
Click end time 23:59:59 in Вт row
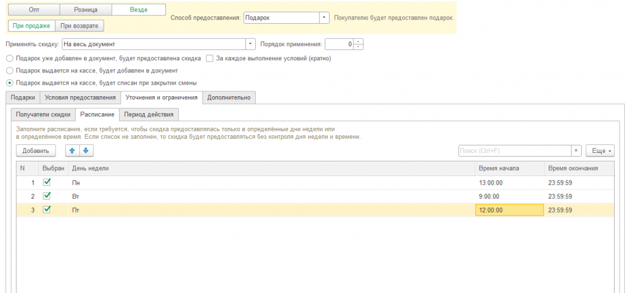point(579,196)
